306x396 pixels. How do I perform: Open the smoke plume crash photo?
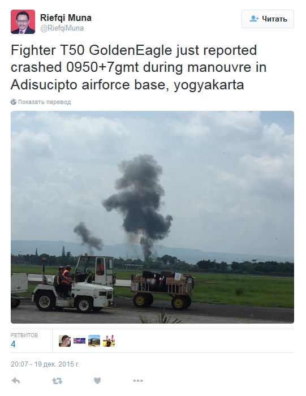[x=152, y=217]
